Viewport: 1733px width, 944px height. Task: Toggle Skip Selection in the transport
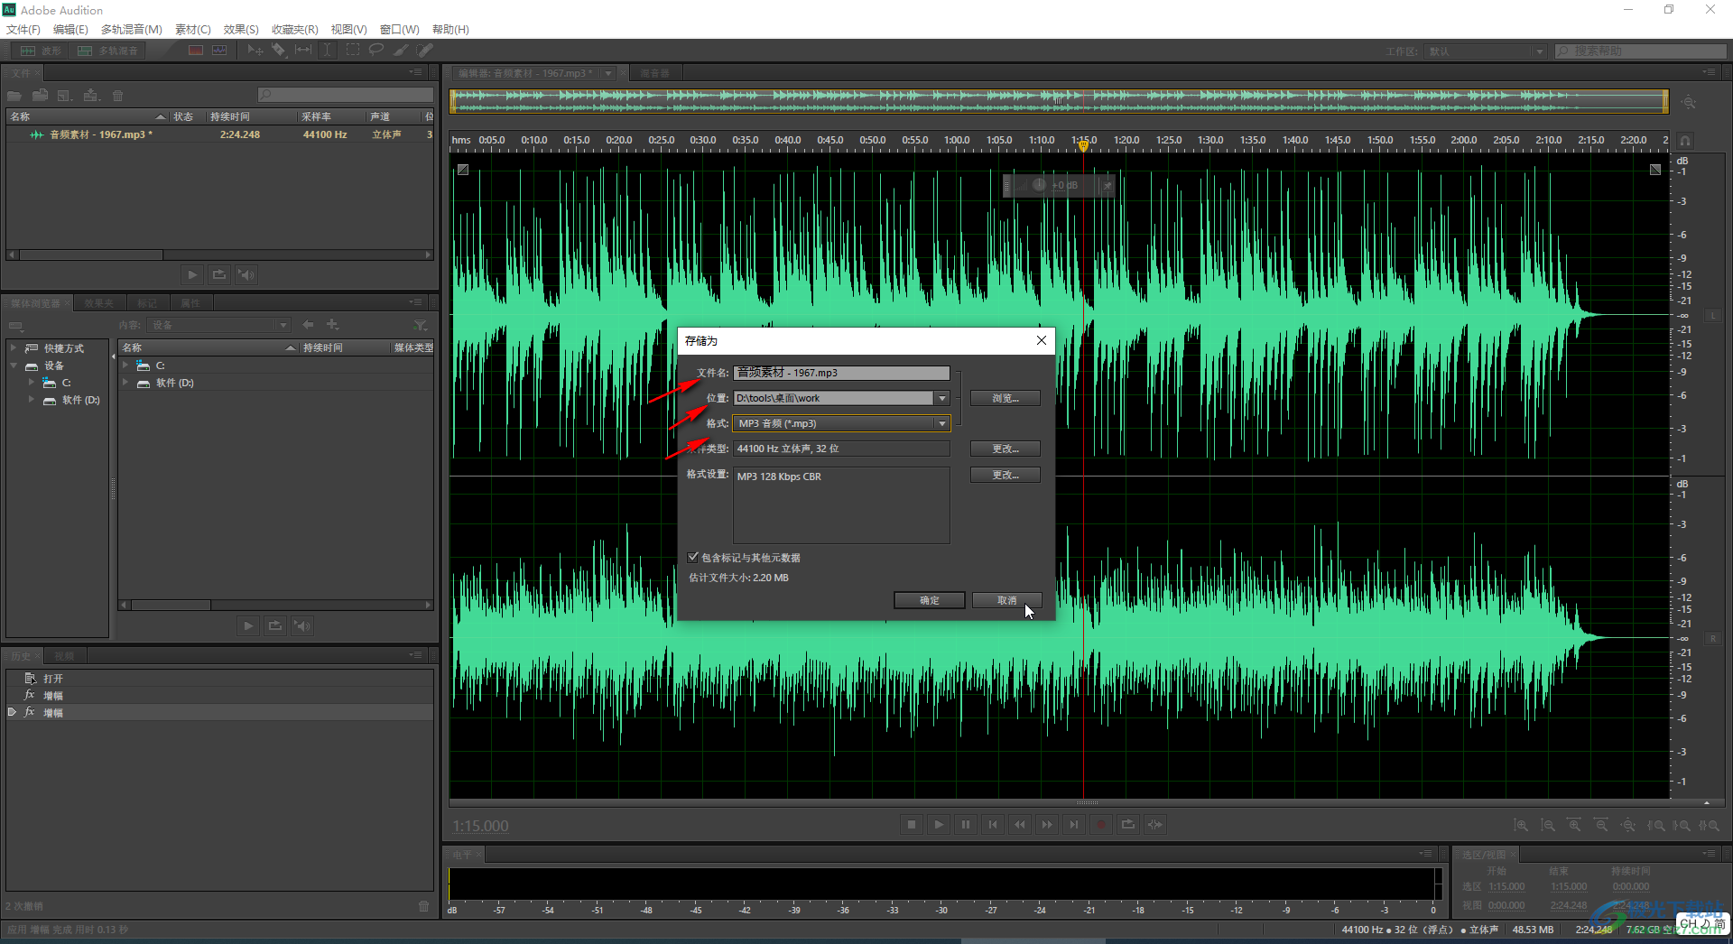pos(1155,824)
